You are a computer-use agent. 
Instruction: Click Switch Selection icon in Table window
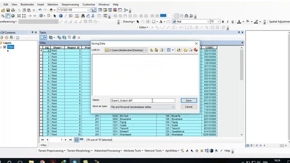click(x=64, y=38)
